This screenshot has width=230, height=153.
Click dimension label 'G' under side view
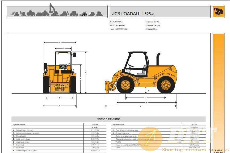(145, 98)
